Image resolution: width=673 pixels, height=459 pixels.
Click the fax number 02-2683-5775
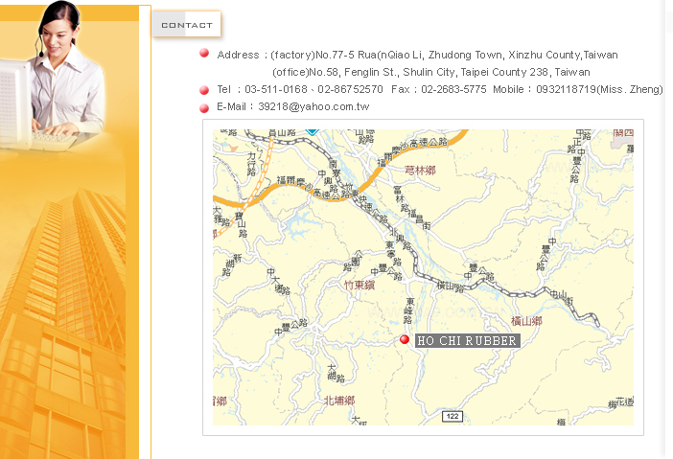pos(454,89)
